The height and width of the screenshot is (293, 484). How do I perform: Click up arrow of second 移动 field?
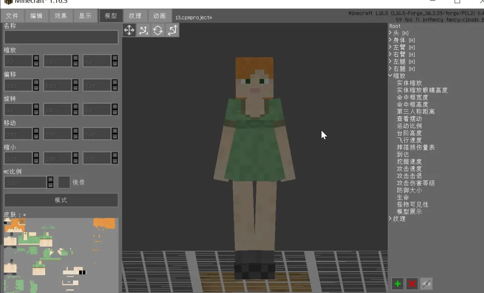pos(76,131)
